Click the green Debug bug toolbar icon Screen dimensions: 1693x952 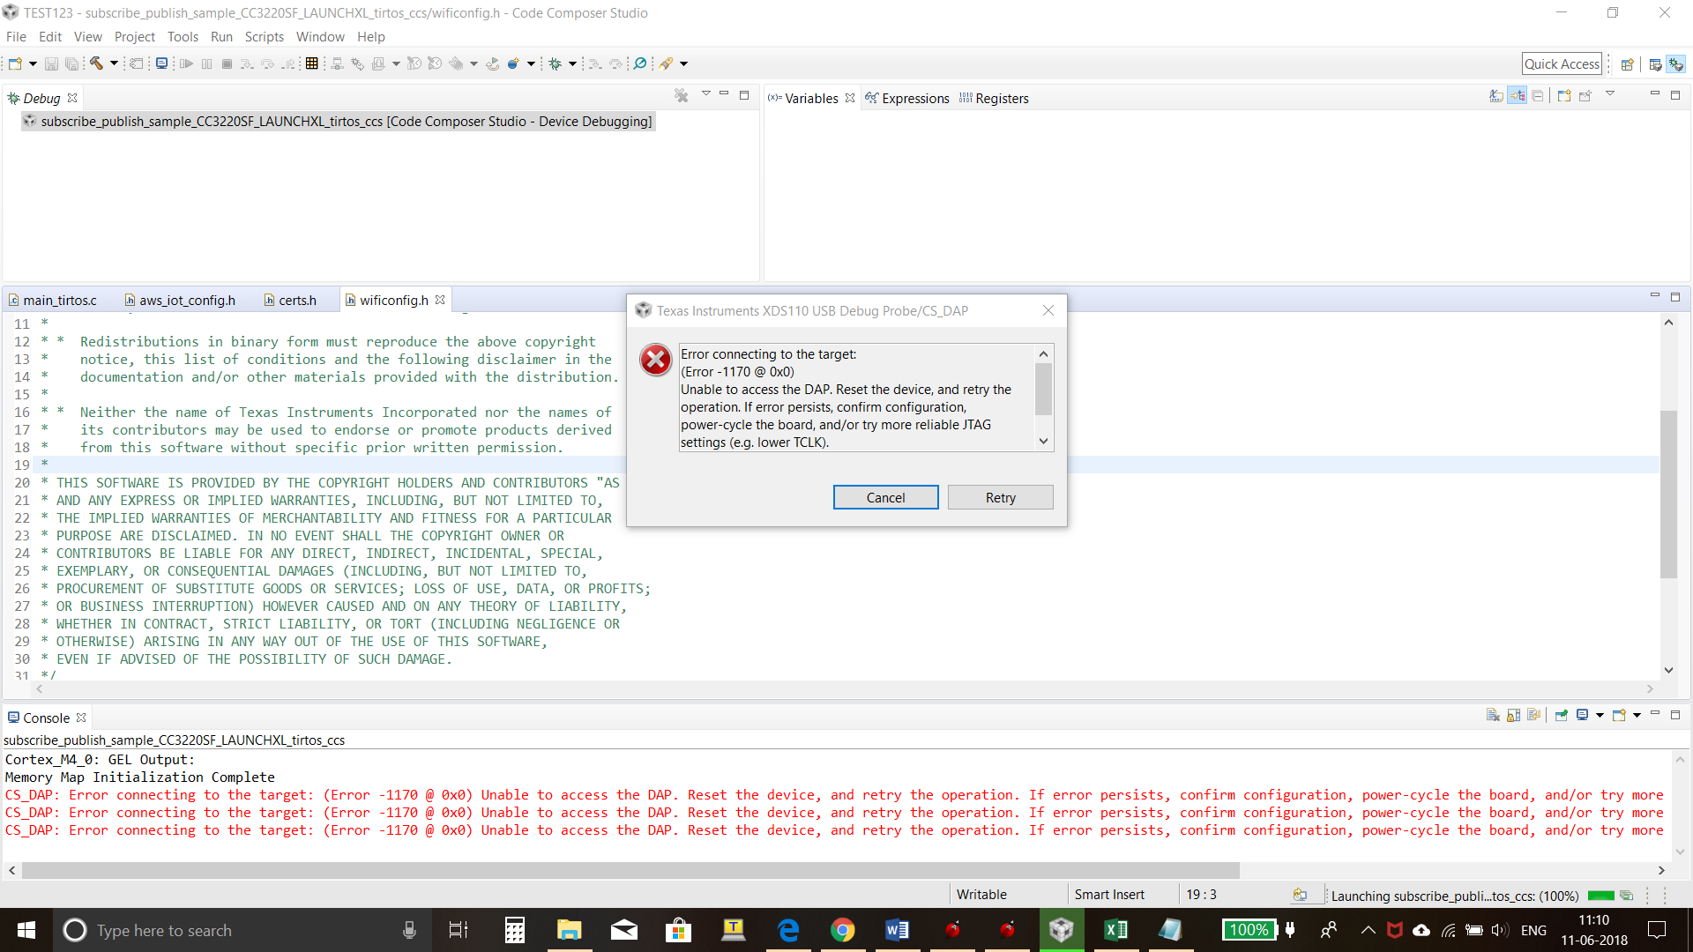pyautogui.click(x=555, y=63)
